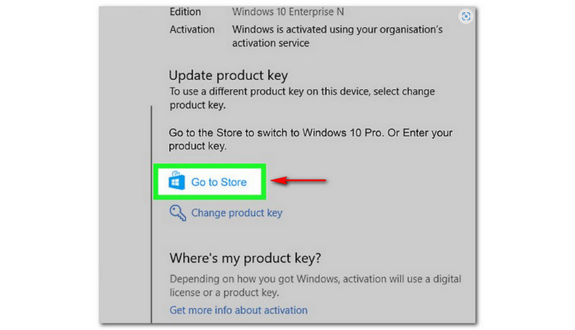Click the Where's my product key? heading
Image resolution: width=575 pixels, height=330 pixels.
(245, 257)
